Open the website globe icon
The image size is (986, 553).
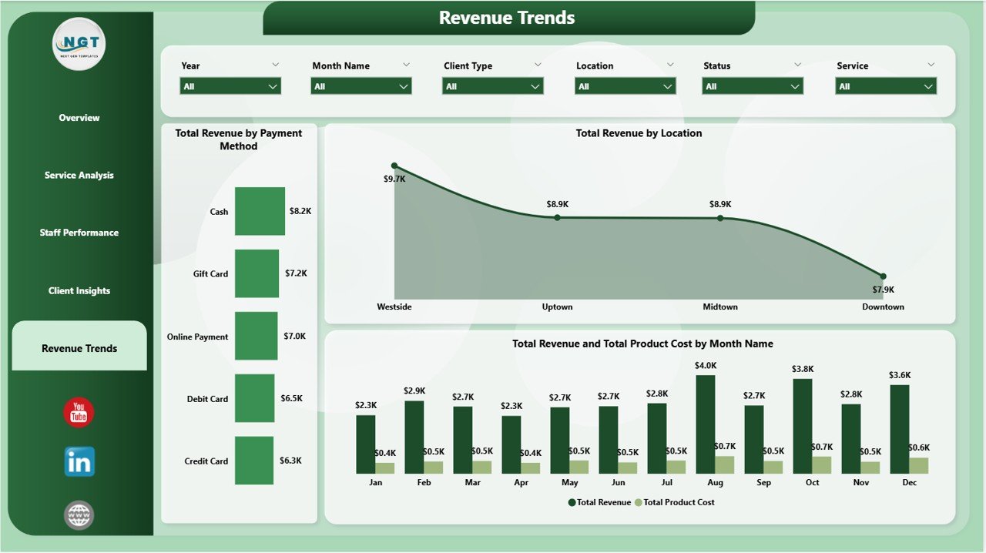(79, 515)
